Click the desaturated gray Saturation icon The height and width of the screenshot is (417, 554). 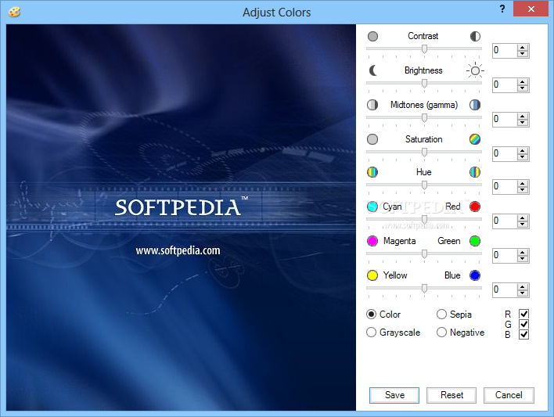372,139
